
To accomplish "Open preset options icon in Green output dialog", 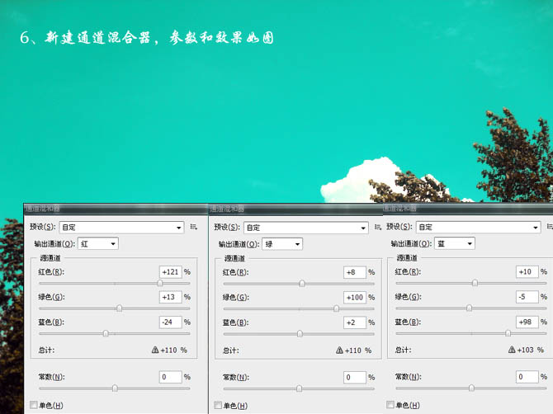I will (378, 227).
